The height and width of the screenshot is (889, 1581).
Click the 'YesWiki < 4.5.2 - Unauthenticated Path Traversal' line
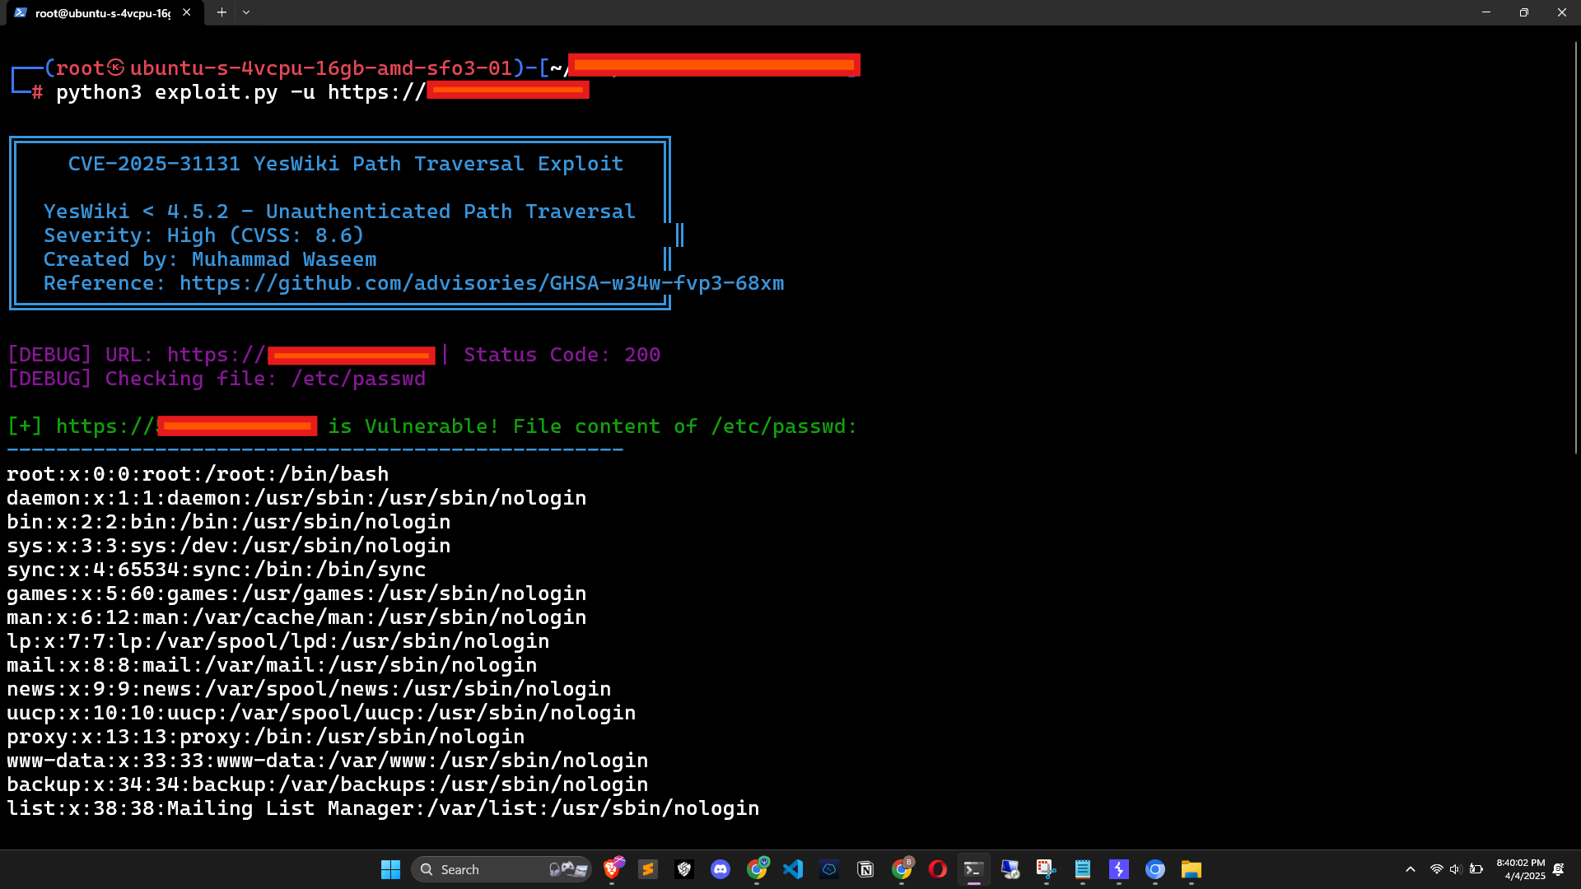point(340,212)
